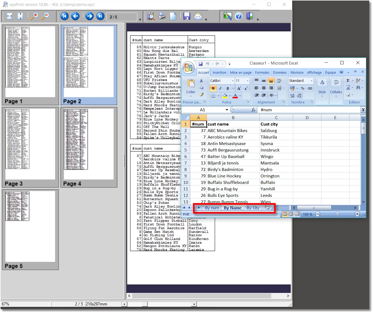Expand the Excel formula bar
The width and height of the screenshot is (373, 313).
[363, 110]
